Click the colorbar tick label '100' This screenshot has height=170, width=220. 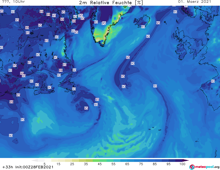tap(182, 164)
